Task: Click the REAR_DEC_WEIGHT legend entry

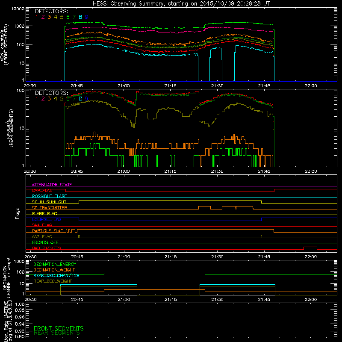Action: pyautogui.click(x=53, y=281)
